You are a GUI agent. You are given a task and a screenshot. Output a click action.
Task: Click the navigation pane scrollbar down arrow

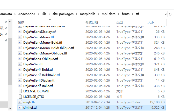[10, 108]
